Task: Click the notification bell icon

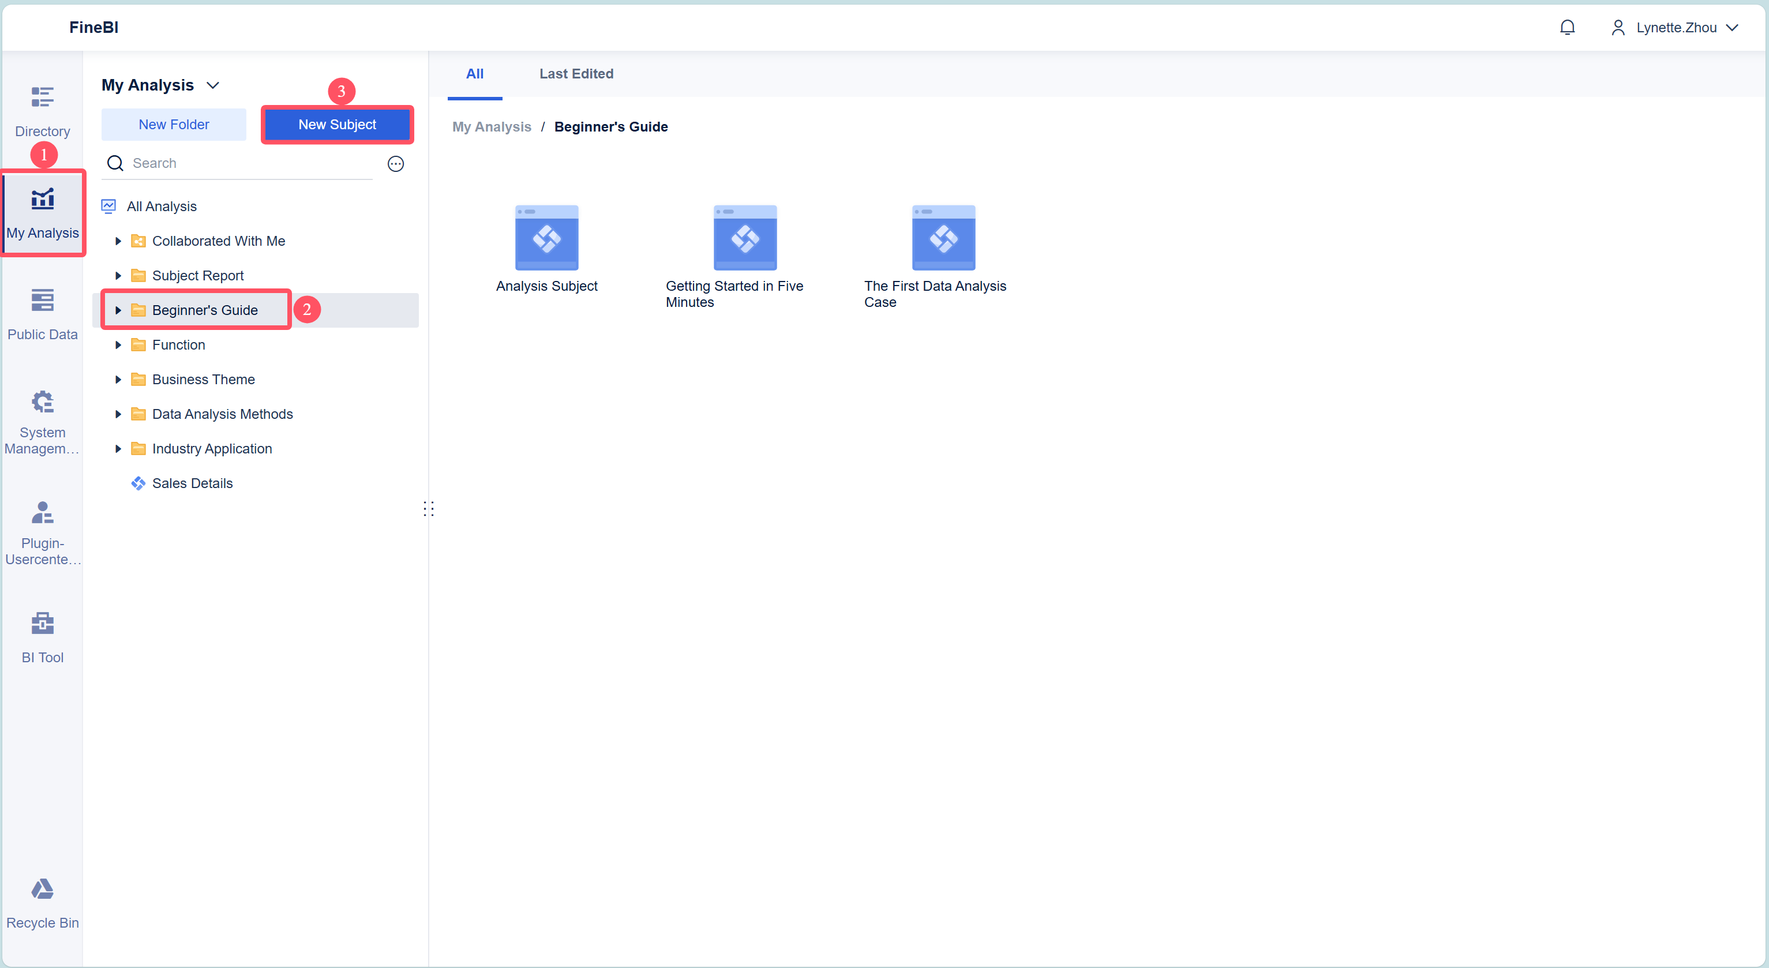Action: tap(1566, 28)
